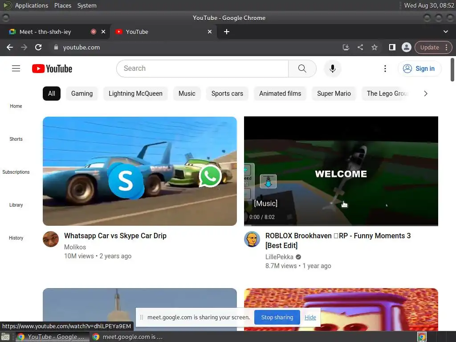Screen dimensions: 456x342
Task: Open Library in the sidebar
Action: pos(16,205)
